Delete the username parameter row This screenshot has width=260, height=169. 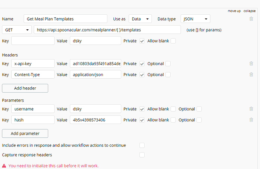(251, 109)
